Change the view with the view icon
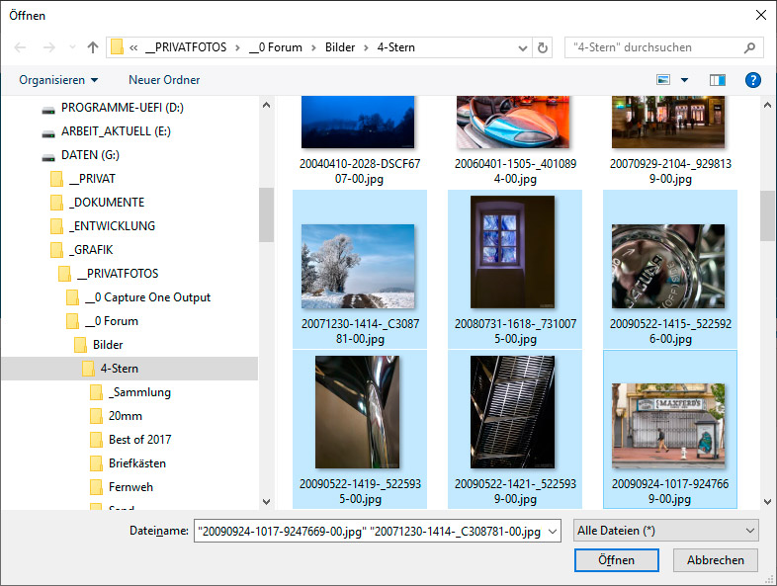This screenshot has width=777, height=586. click(663, 80)
